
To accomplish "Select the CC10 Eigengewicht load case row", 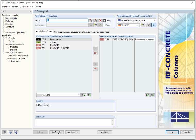I will pos(64,40).
